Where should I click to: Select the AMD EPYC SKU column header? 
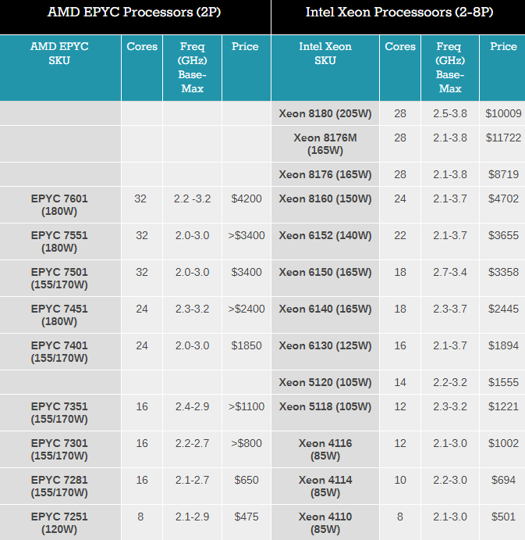pos(59,53)
